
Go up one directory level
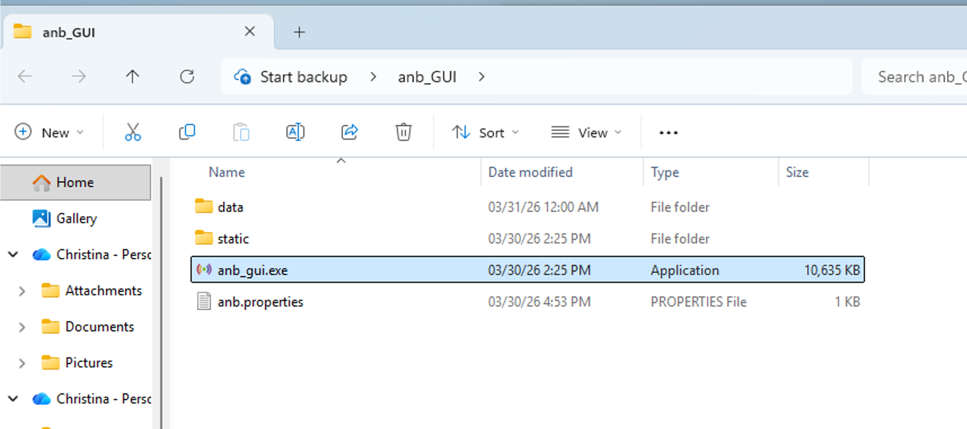click(132, 77)
